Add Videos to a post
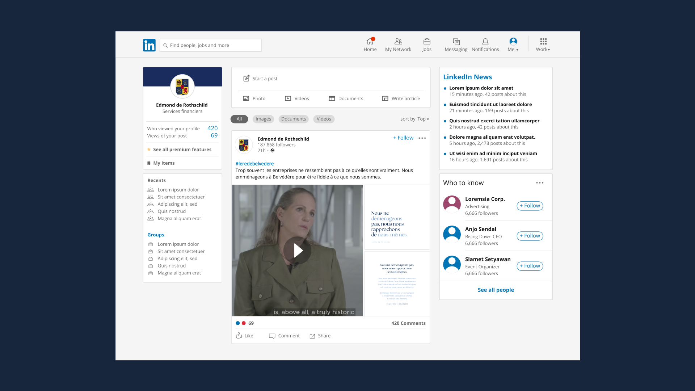This screenshot has width=695, height=391. 297,98
